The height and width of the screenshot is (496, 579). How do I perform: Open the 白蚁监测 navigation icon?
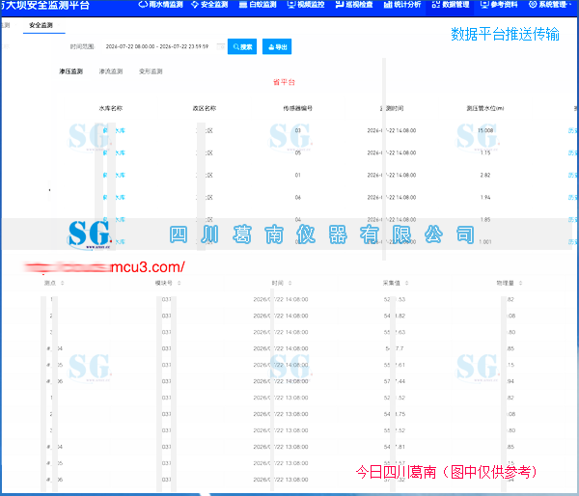point(242,5)
